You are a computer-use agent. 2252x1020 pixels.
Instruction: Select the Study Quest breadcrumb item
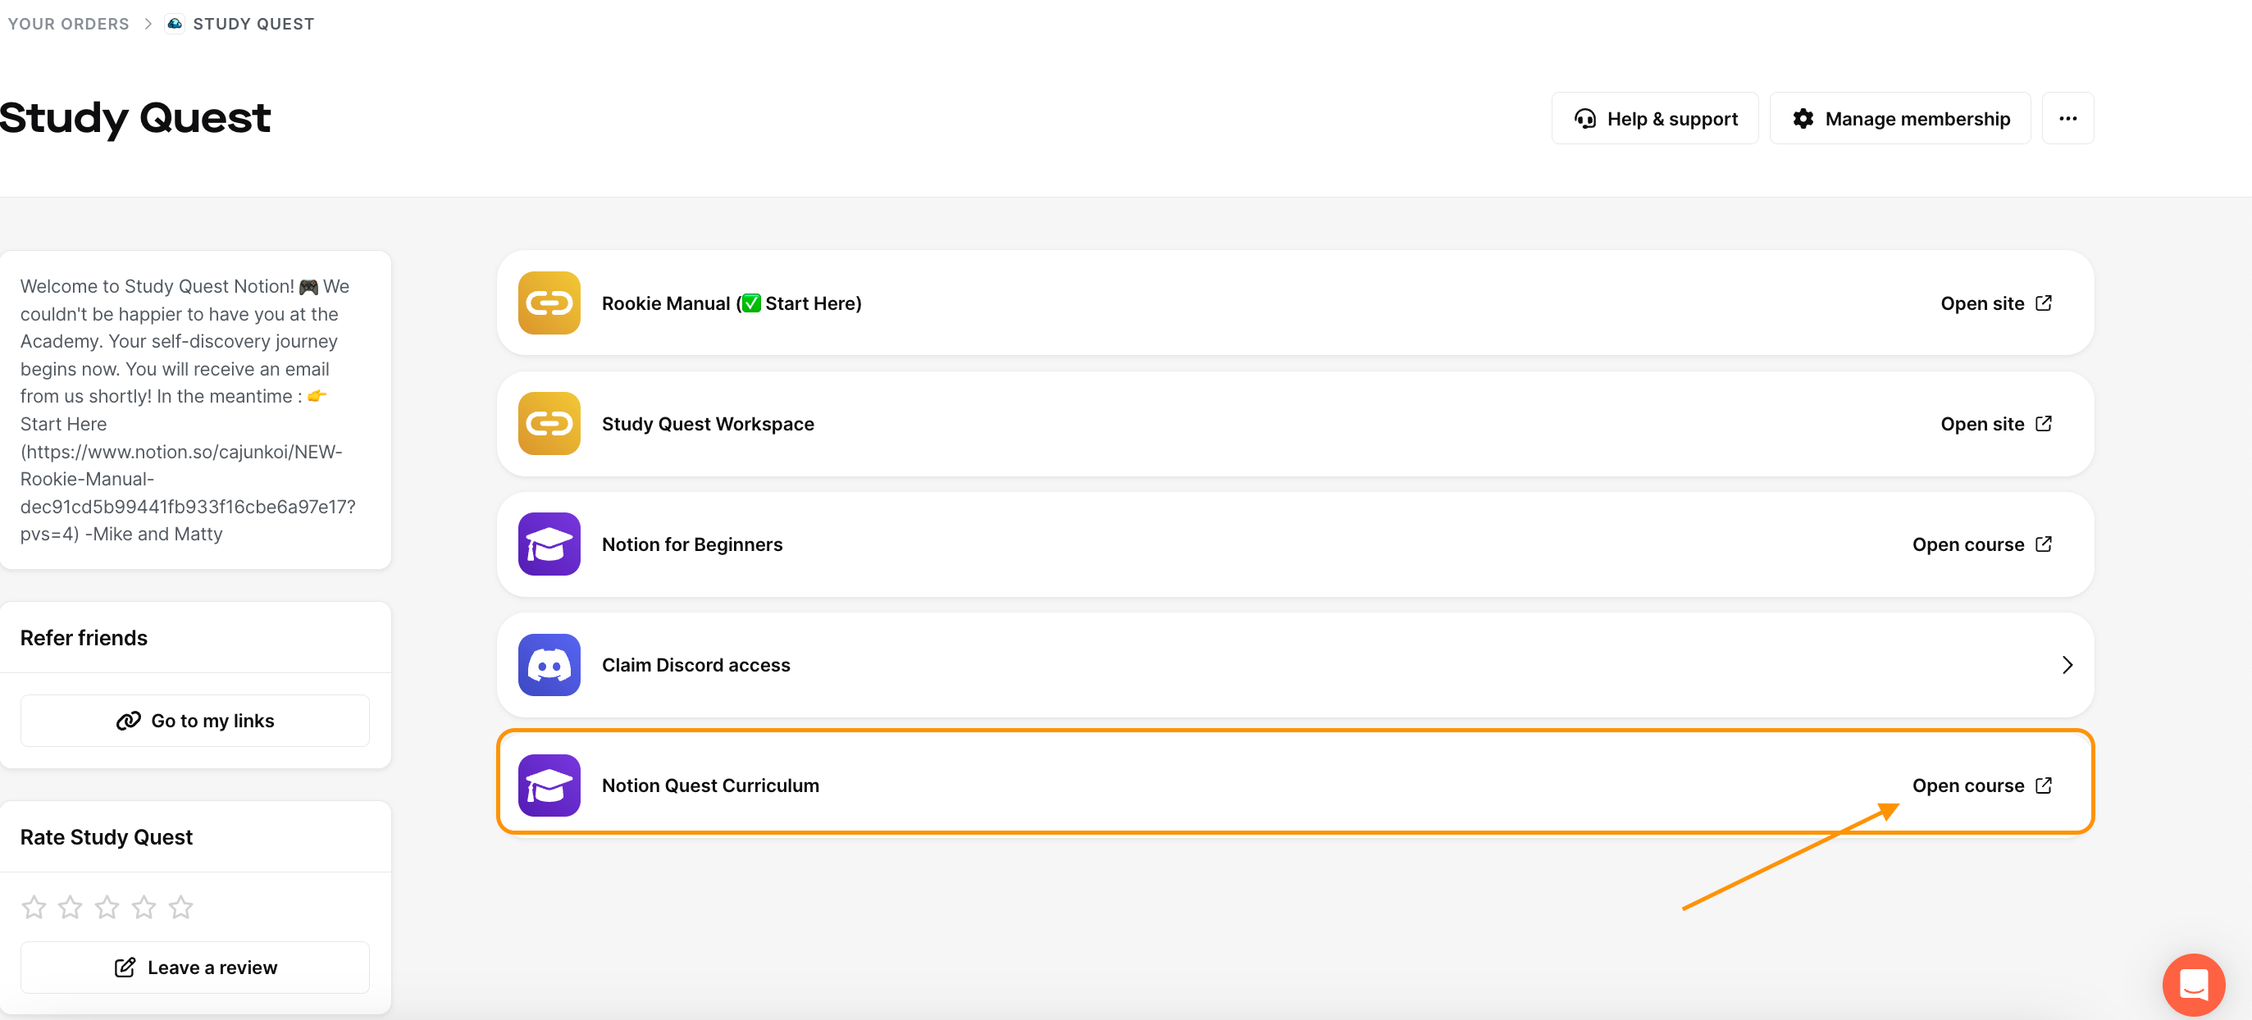253,24
